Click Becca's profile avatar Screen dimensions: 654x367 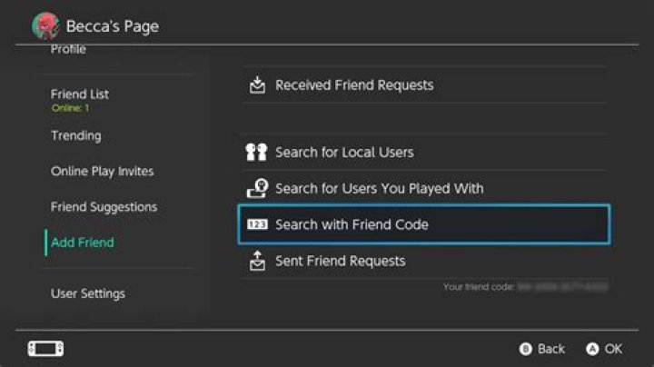point(45,25)
